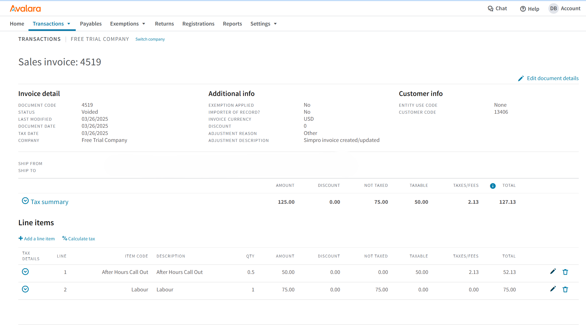Click the DB account avatar
586x325 pixels.
(x=553, y=9)
